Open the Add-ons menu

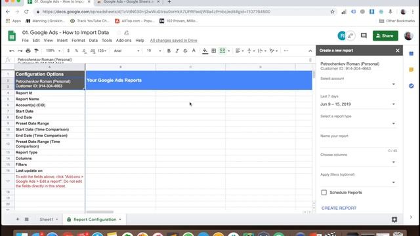click(x=123, y=41)
